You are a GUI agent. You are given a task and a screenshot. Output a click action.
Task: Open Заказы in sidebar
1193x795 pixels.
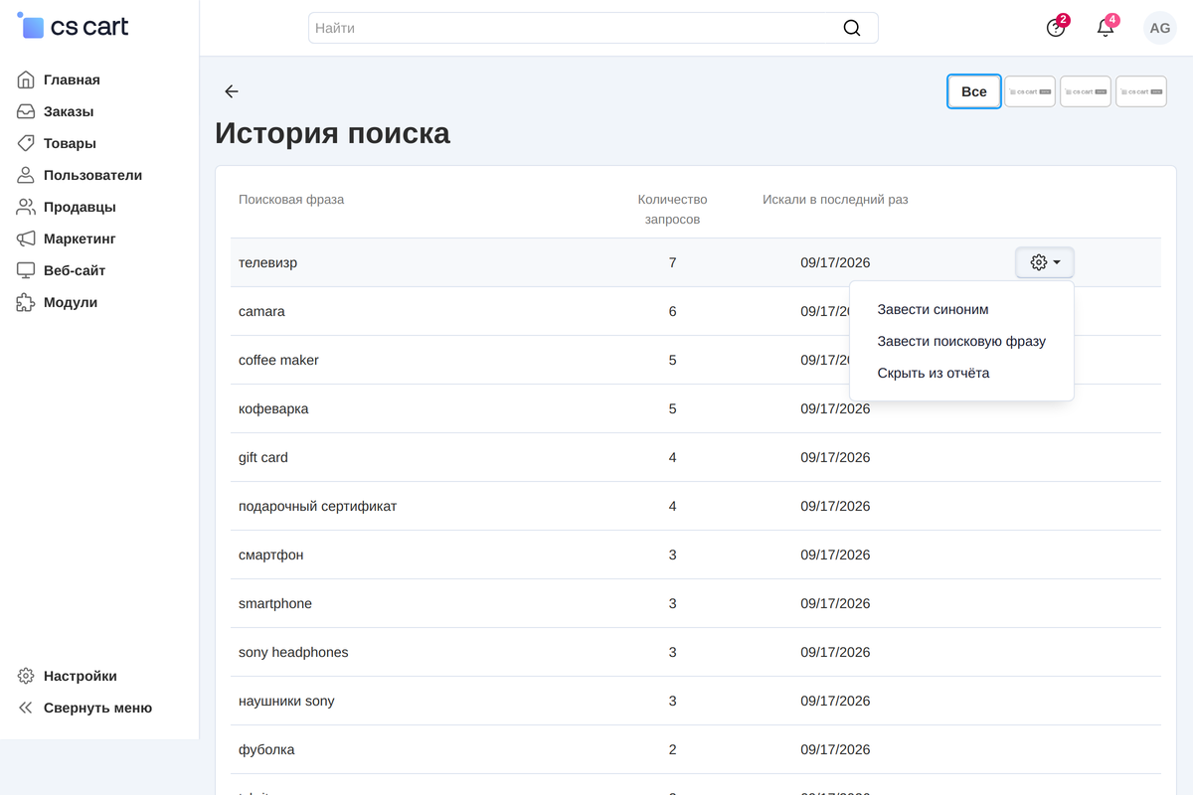(x=69, y=111)
